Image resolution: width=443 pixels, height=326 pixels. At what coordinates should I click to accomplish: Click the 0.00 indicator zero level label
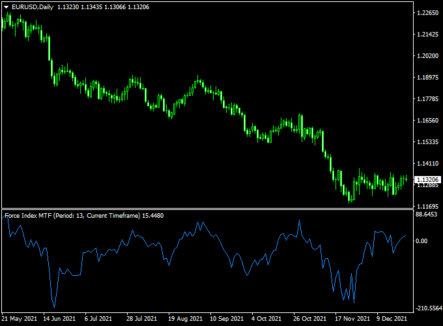click(423, 241)
